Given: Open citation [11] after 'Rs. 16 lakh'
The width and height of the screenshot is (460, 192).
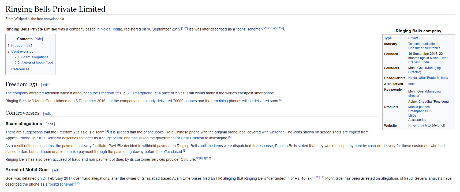Looking at the screenshot, I should [317, 178].
